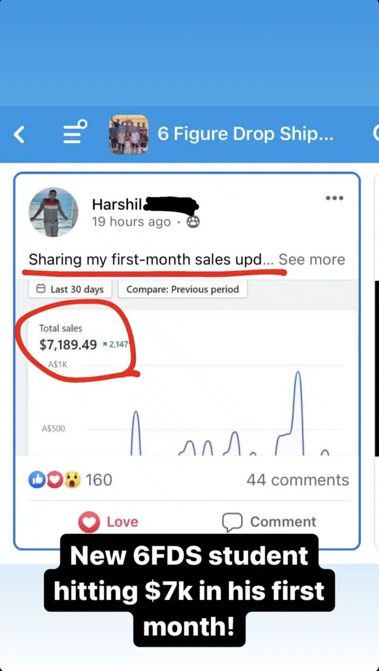Tap the group audience icon beside timestamp
Screen dimensions: 379x671
point(193,222)
